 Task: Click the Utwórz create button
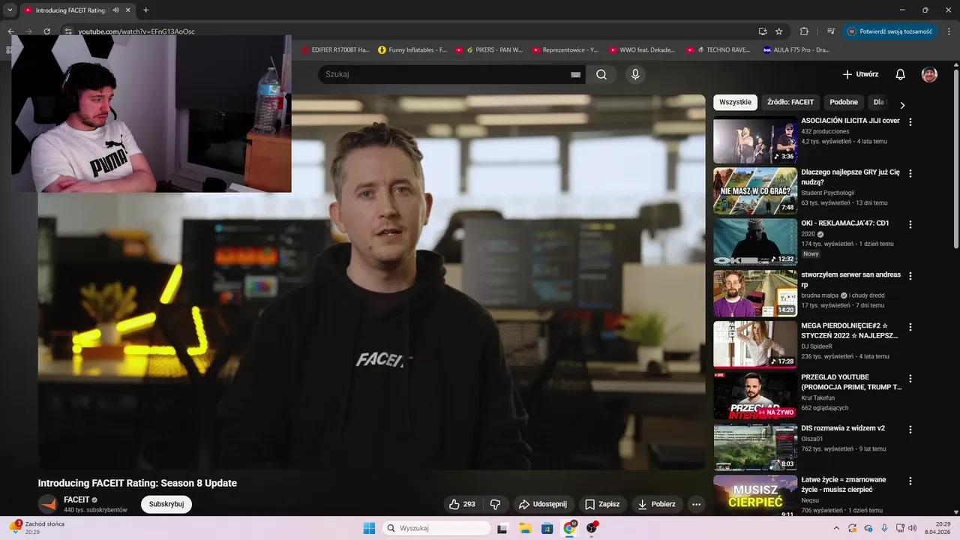point(859,74)
